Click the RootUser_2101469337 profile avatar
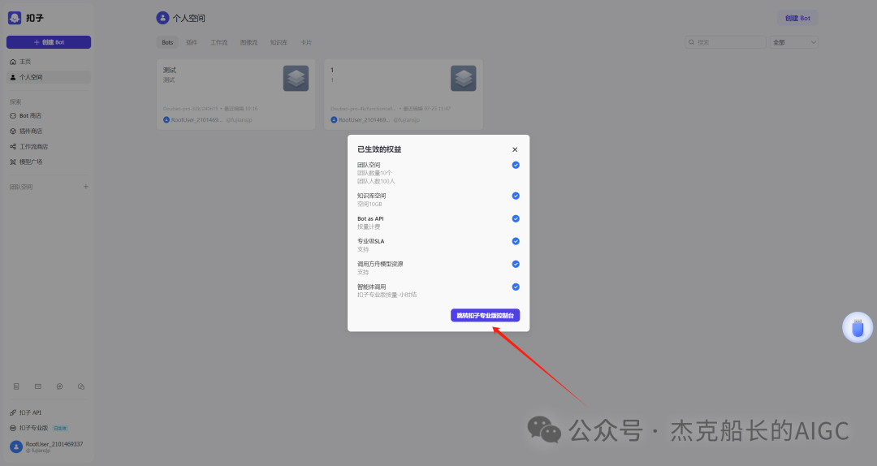This screenshot has width=877, height=466. pos(16,447)
